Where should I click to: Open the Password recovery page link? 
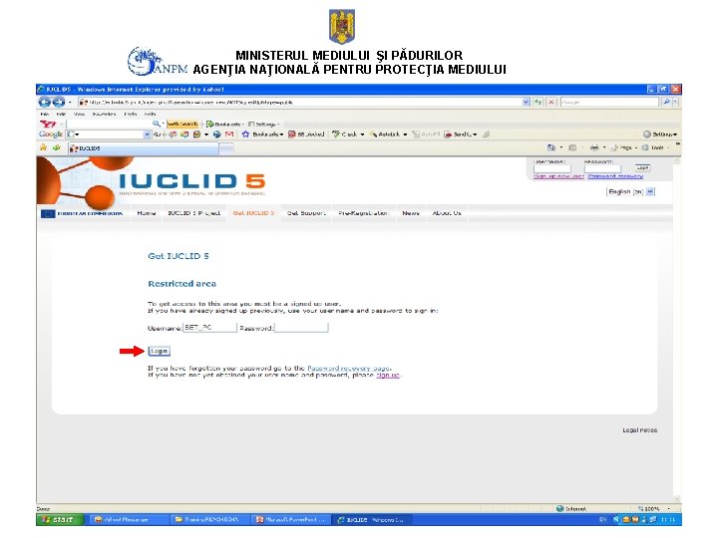pos(348,368)
